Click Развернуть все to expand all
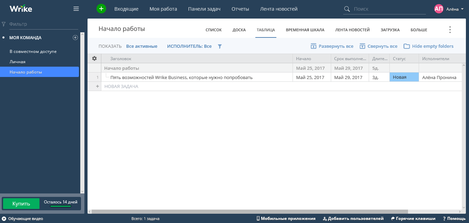 click(332, 46)
